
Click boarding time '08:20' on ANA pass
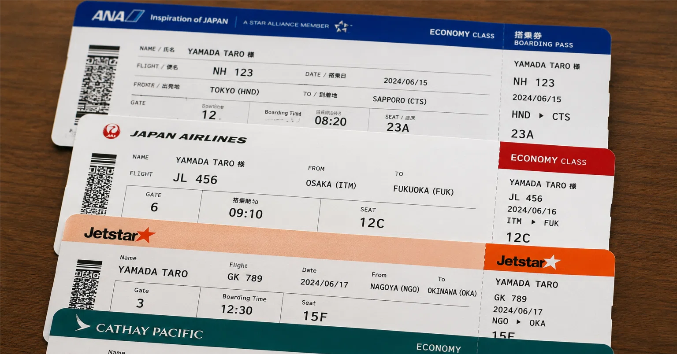331,121
